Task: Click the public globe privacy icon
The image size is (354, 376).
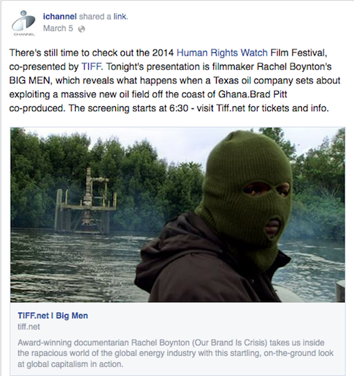Action: click(81, 29)
